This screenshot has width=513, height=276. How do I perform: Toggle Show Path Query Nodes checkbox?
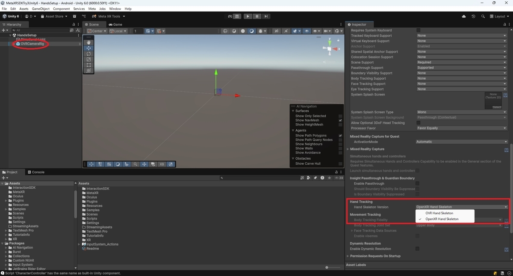tap(340, 139)
